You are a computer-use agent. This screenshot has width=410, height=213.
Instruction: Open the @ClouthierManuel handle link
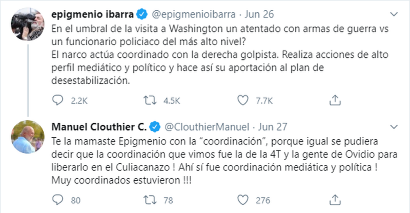207,126
